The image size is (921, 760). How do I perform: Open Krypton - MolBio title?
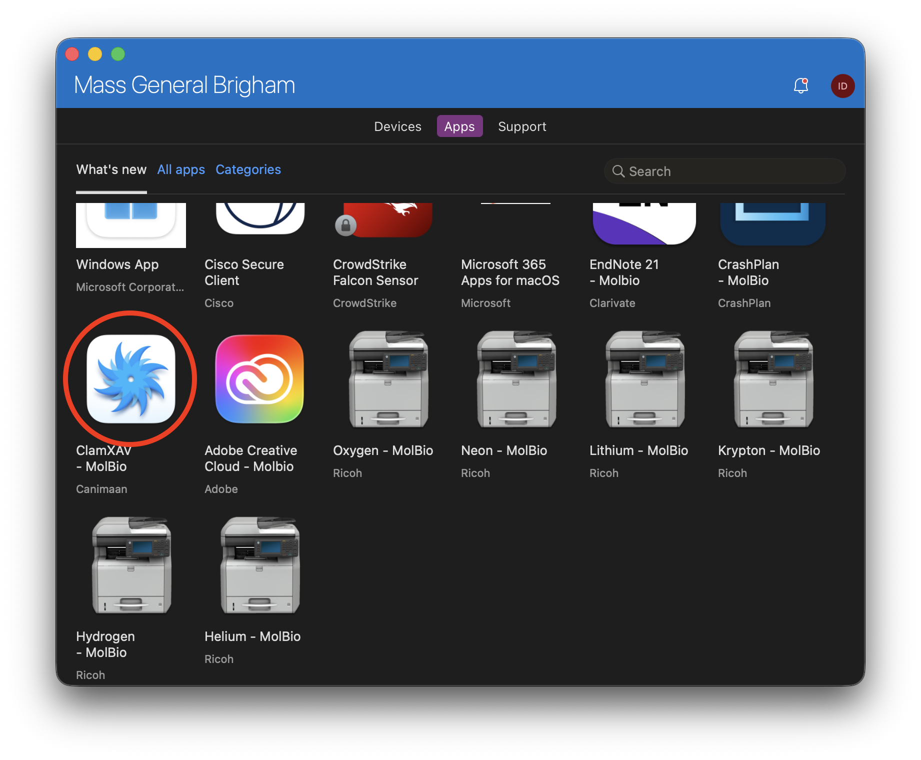769,450
